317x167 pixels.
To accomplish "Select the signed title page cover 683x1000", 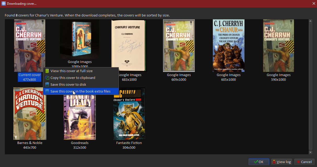I will [x=129, y=46].
